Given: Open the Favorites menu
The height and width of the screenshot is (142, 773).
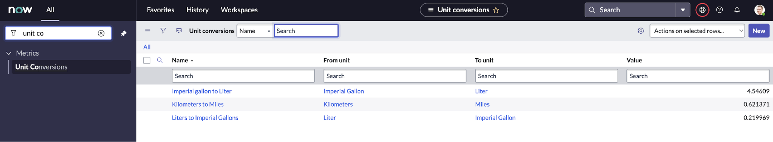Looking at the screenshot, I should pos(160,10).
